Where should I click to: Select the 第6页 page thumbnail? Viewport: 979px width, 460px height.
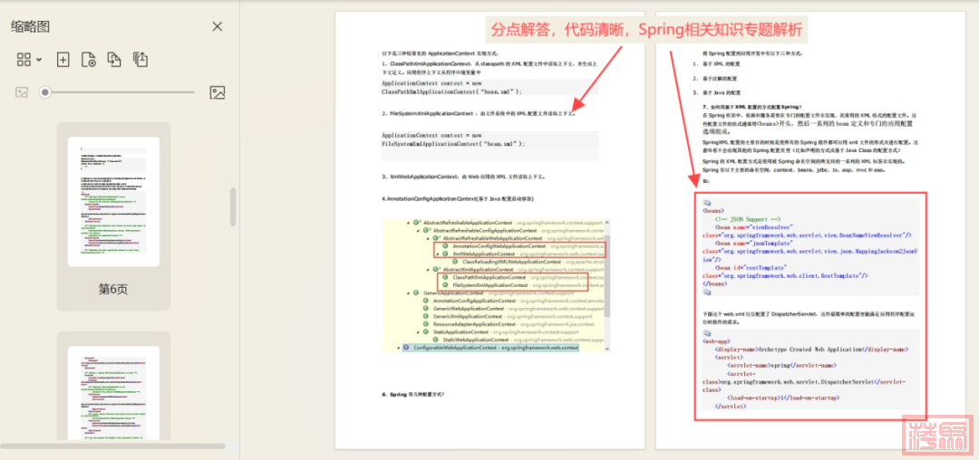pos(113,202)
